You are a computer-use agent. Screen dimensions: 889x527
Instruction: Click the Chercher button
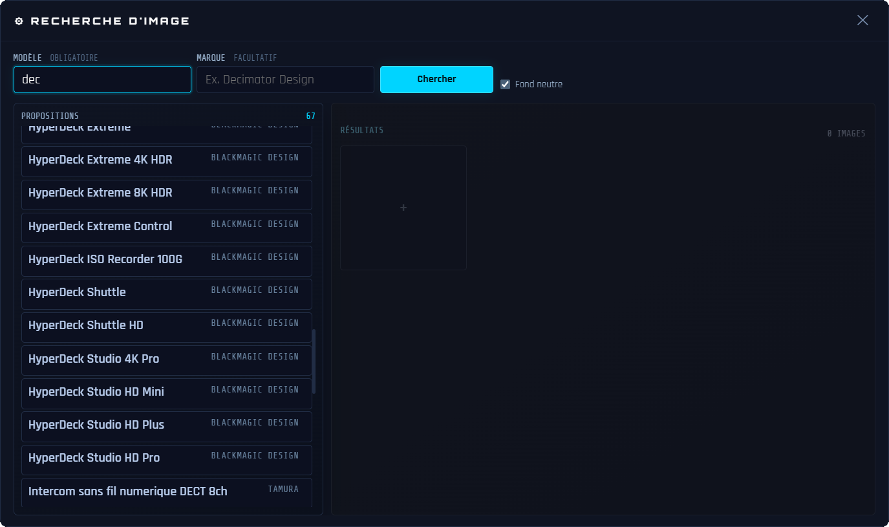436,80
